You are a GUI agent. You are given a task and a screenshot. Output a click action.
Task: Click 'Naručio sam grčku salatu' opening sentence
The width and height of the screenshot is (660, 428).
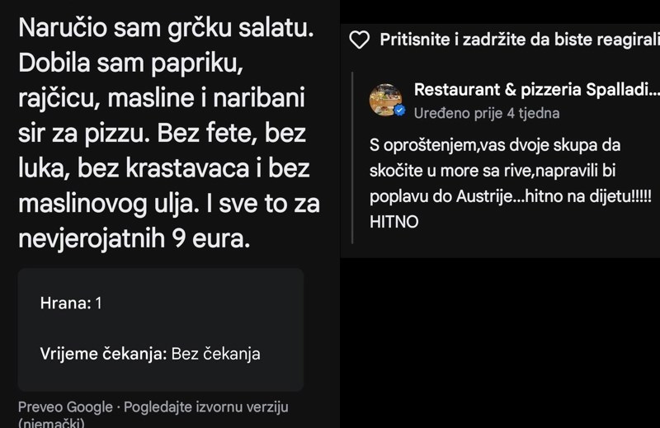click(x=166, y=27)
